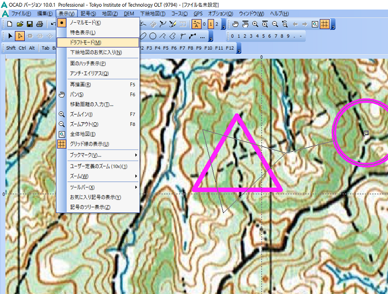Open the 地図(Z) menu
The width and height of the screenshot is (388, 294).
click(109, 13)
